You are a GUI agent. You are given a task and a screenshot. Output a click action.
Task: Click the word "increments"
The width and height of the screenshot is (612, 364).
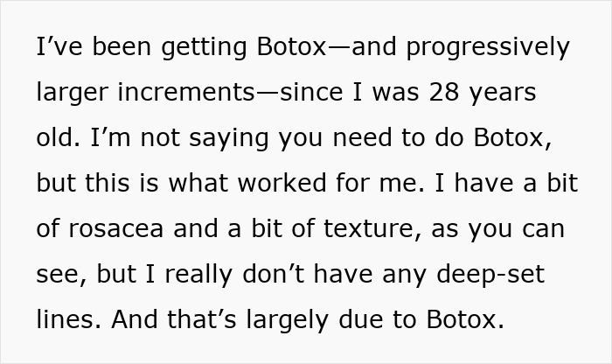[x=185, y=92]
